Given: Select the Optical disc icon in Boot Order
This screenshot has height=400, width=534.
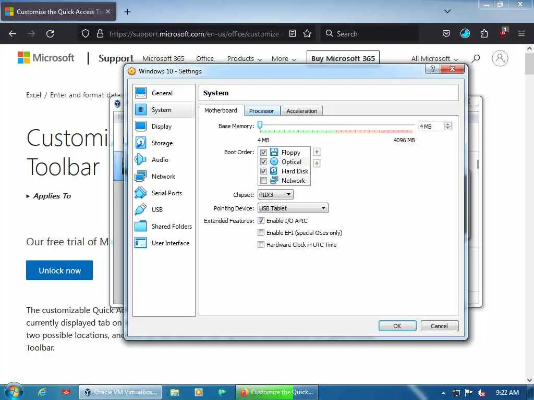Looking at the screenshot, I should click(274, 161).
